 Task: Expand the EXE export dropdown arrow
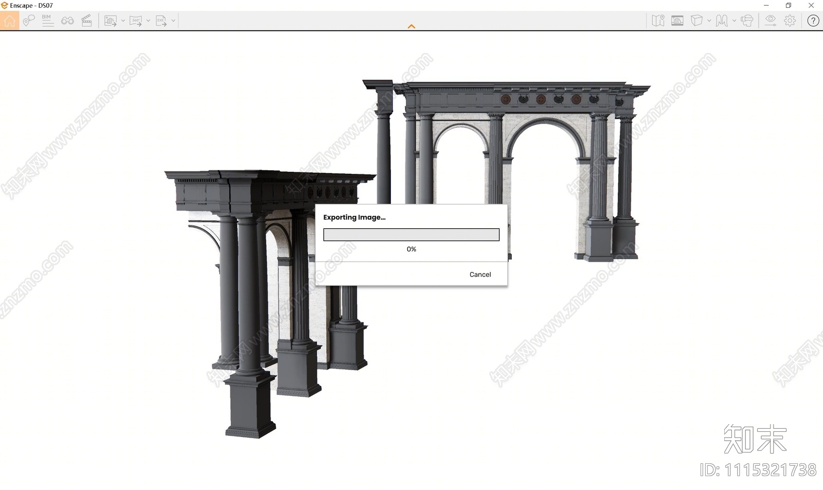173,21
